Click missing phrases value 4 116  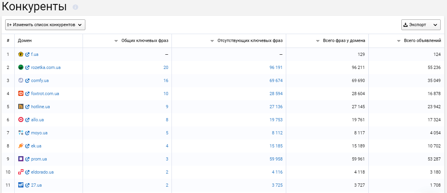pos(277,172)
